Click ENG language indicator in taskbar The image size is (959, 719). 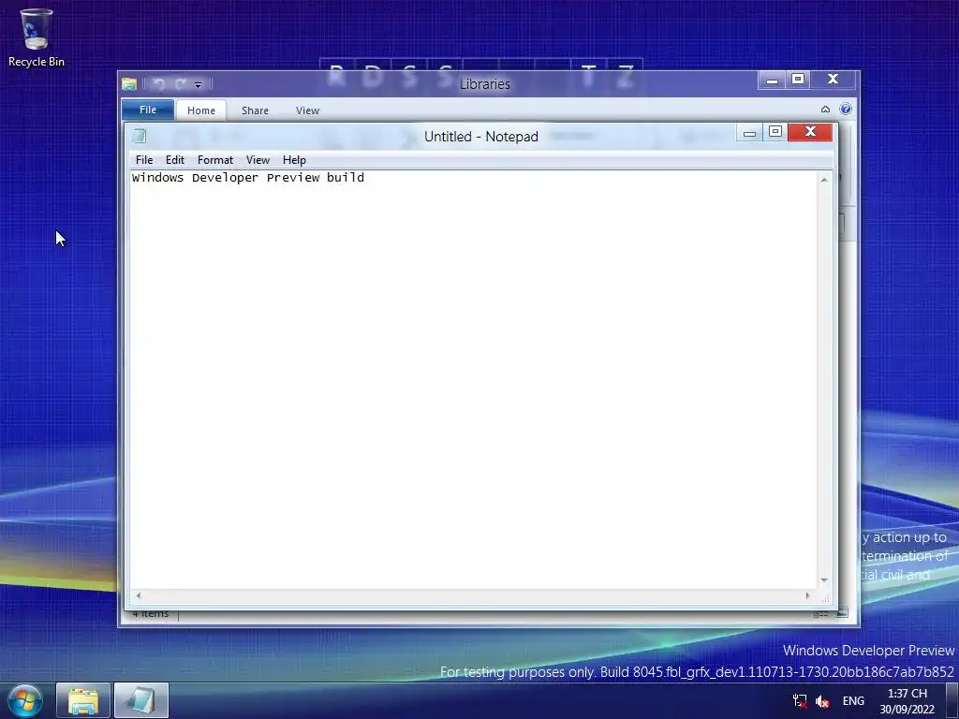click(x=853, y=701)
